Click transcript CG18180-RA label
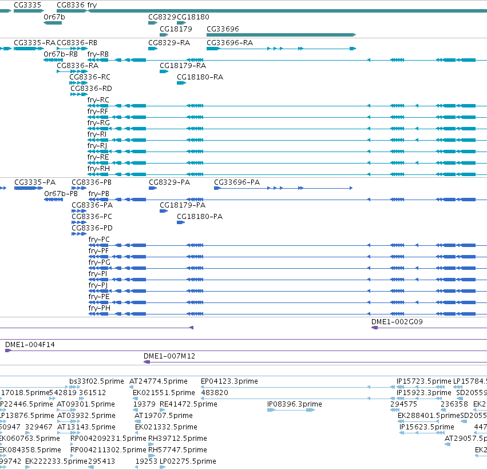This screenshot has width=487, height=470. (200, 77)
